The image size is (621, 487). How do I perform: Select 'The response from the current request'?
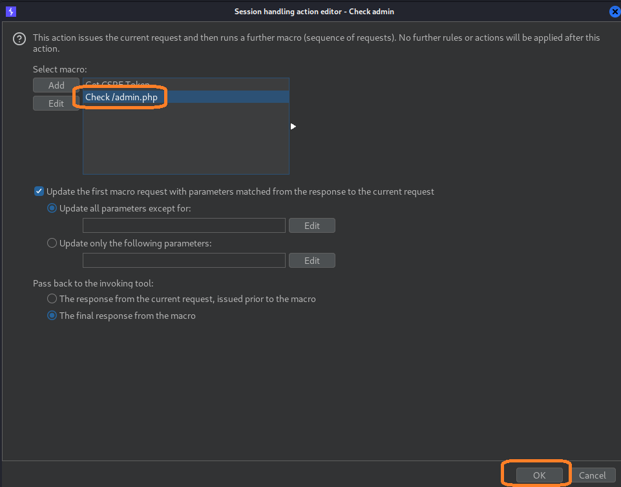(x=52, y=298)
